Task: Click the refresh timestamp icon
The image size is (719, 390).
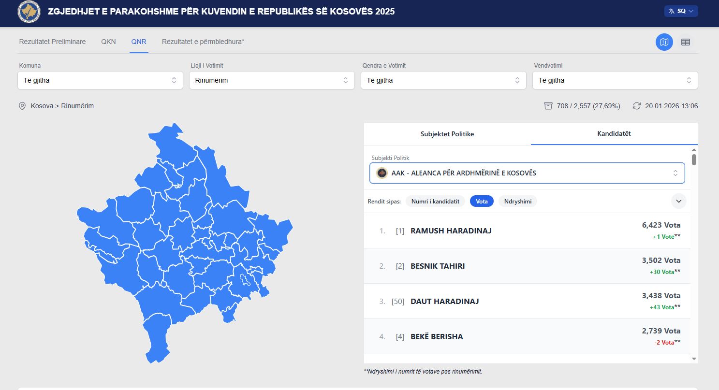Action: (x=636, y=106)
